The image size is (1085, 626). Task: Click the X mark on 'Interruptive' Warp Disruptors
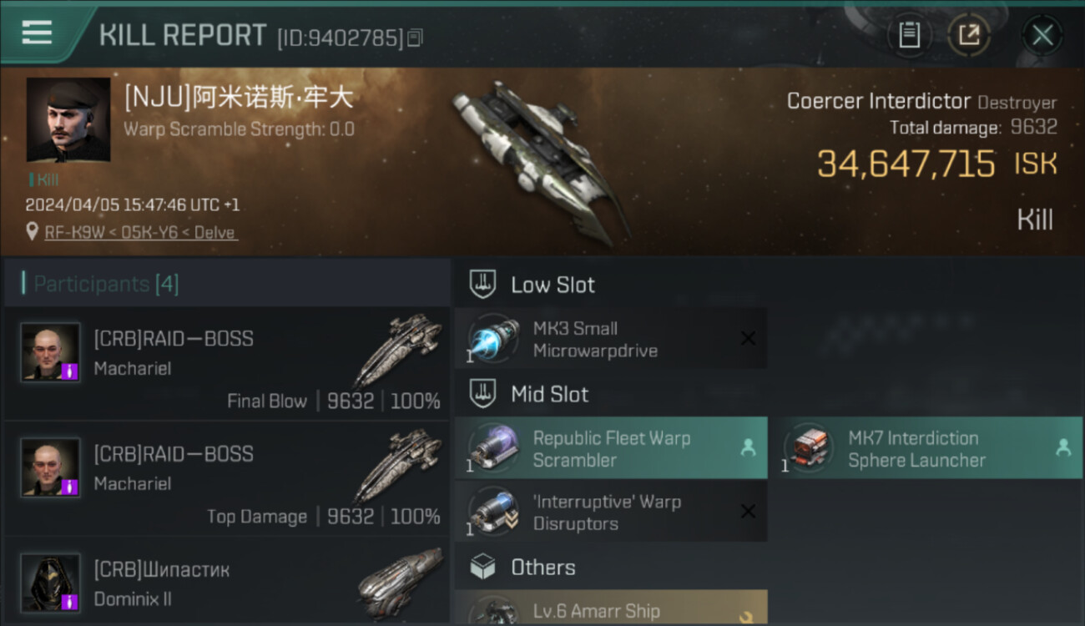748,512
